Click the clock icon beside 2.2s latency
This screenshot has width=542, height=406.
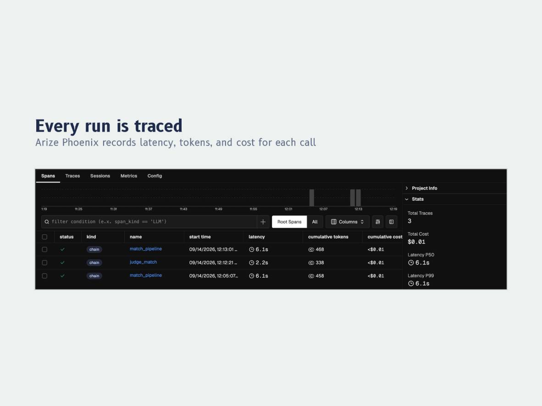click(x=252, y=263)
